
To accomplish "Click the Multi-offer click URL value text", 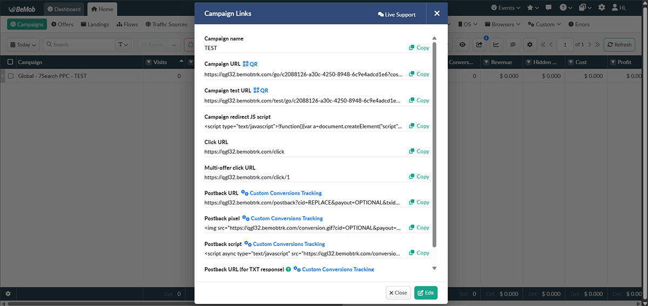I will pos(248,177).
